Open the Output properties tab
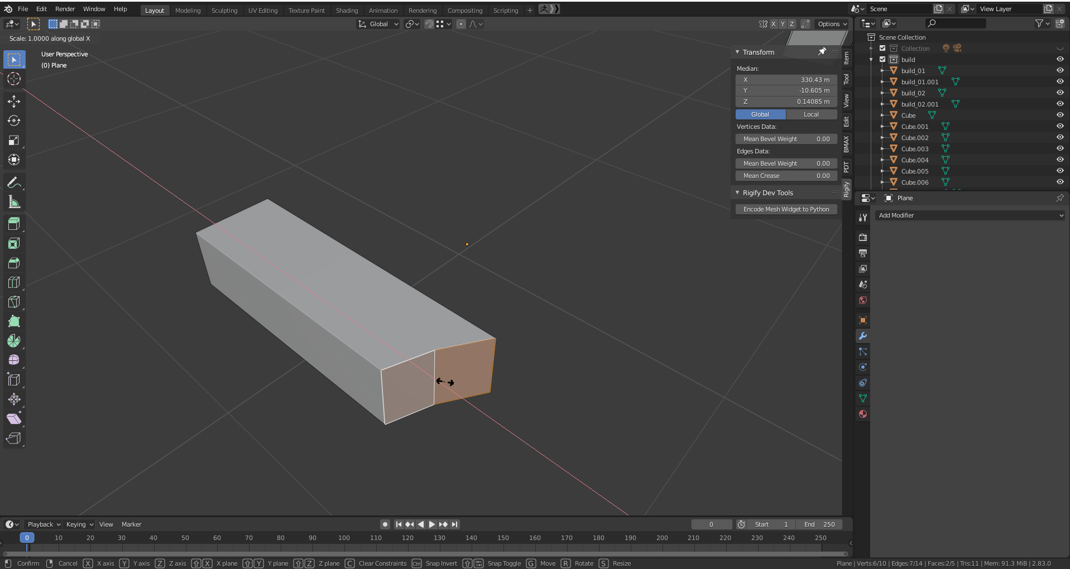Image resolution: width=1070 pixels, height=569 pixels. click(862, 253)
